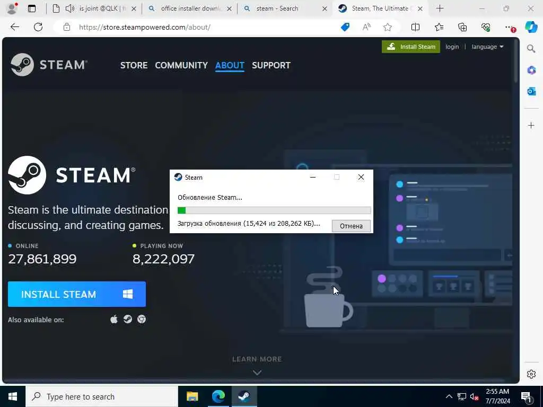Image resolution: width=543 pixels, height=407 pixels.
Task: Expand the language dropdown
Action: coord(487,47)
